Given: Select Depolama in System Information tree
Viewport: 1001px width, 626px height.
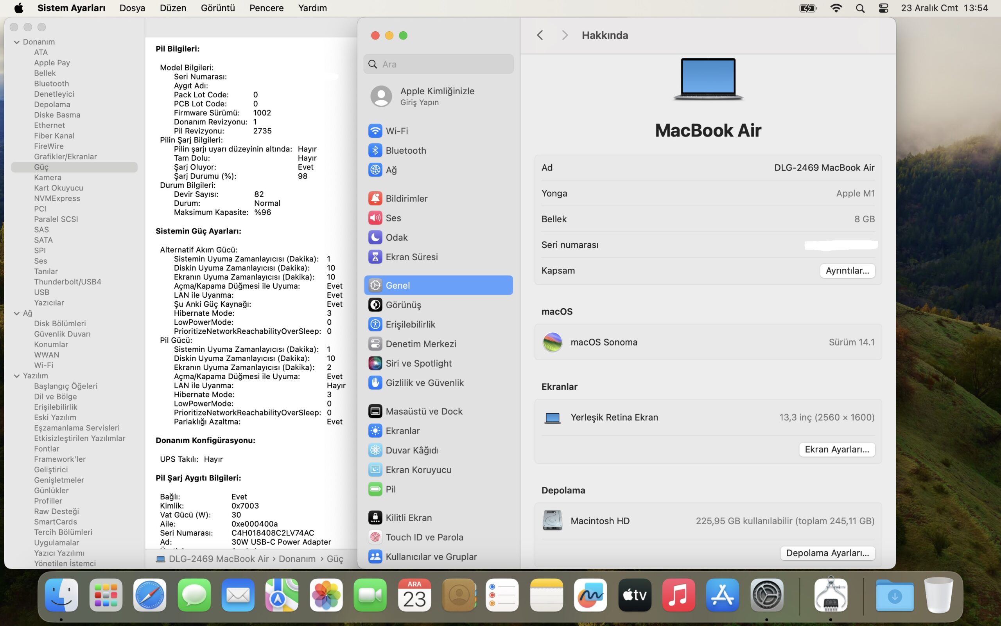Looking at the screenshot, I should coord(52,104).
